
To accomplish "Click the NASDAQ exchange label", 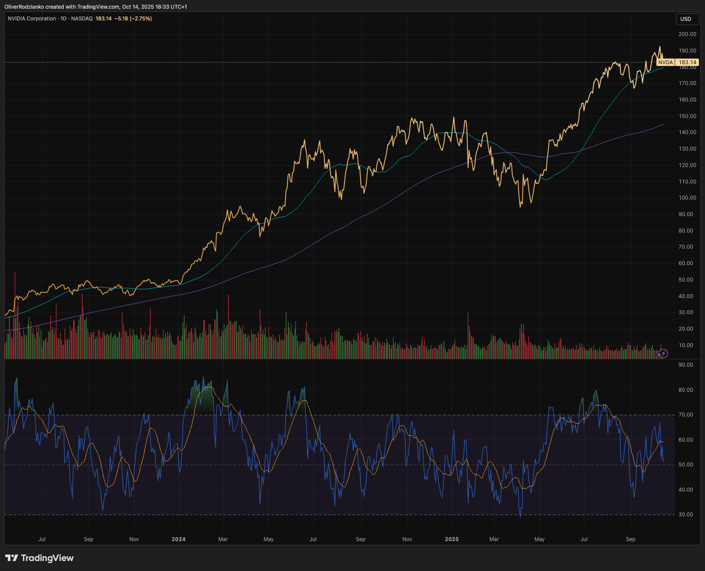I will (82, 19).
